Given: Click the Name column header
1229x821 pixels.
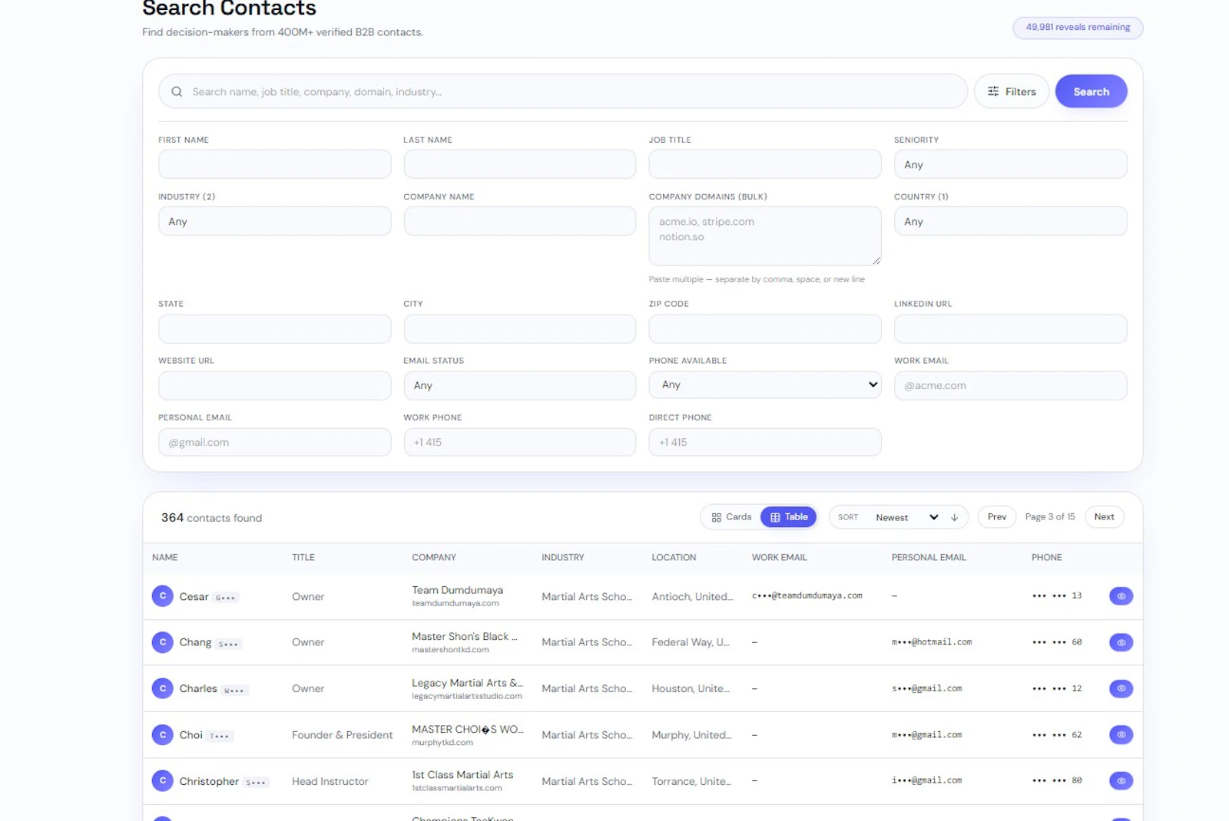Looking at the screenshot, I should coord(164,558).
